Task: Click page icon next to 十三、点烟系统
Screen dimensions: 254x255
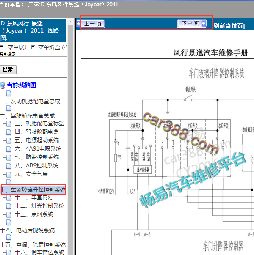Action: pos(9,214)
